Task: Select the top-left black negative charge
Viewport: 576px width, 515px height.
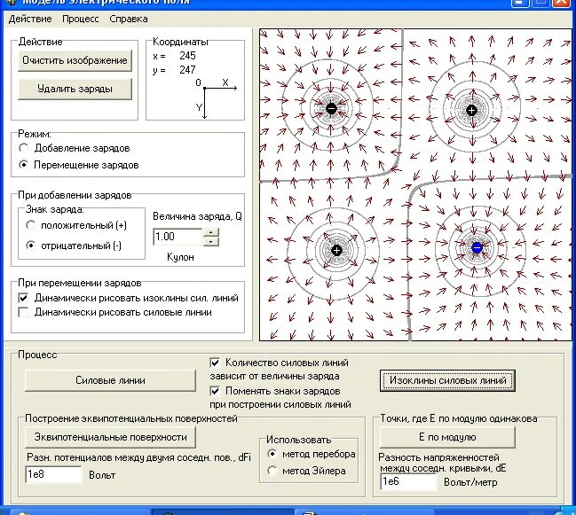Action: pyautogui.click(x=331, y=108)
